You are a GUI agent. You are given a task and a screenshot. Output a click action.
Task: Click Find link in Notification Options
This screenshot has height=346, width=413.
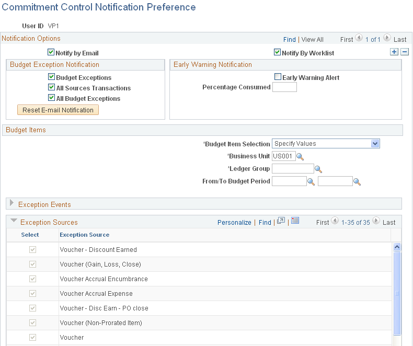[x=290, y=40]
